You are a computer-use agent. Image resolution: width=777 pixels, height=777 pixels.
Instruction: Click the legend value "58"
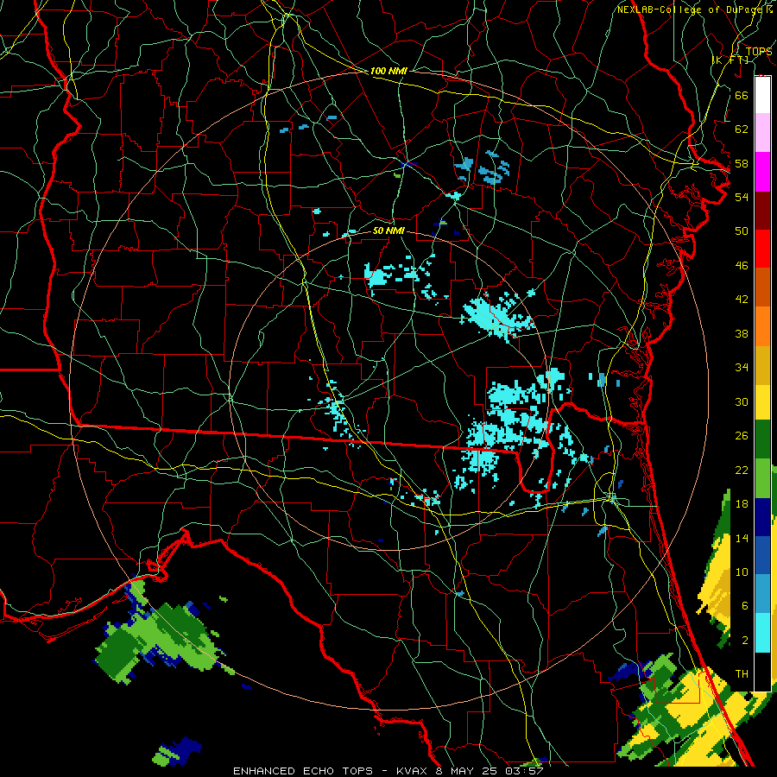742,163
